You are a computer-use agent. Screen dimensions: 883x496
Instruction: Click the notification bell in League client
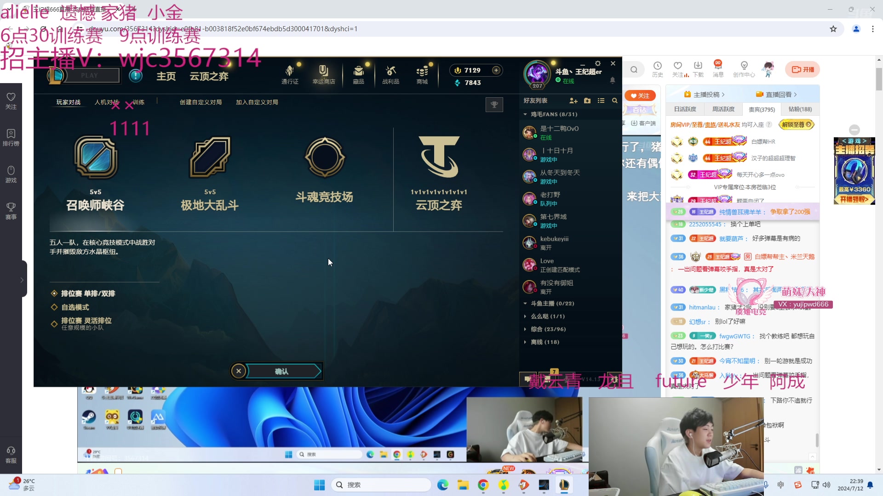coord(613,80)
